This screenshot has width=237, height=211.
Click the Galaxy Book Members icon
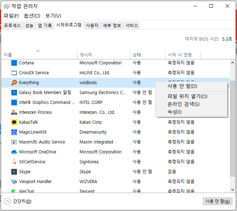(x=14, y=92)
